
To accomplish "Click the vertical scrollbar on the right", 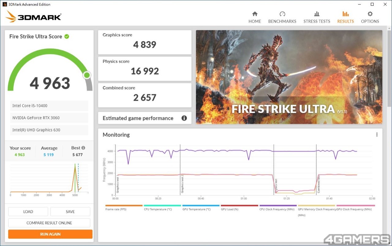I will pos(389,68).
